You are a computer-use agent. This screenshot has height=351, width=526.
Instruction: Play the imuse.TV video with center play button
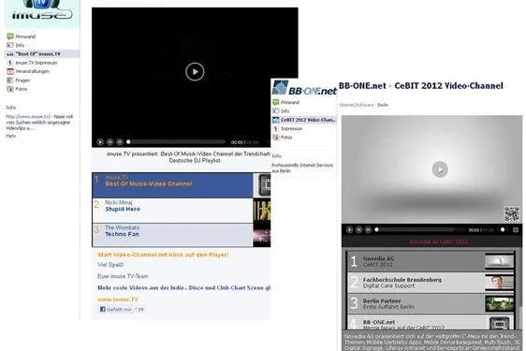point(195,71)
